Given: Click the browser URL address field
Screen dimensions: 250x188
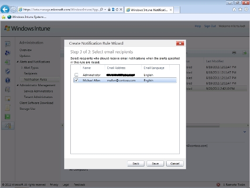Looking at the screenshot, I should [61, 10].
